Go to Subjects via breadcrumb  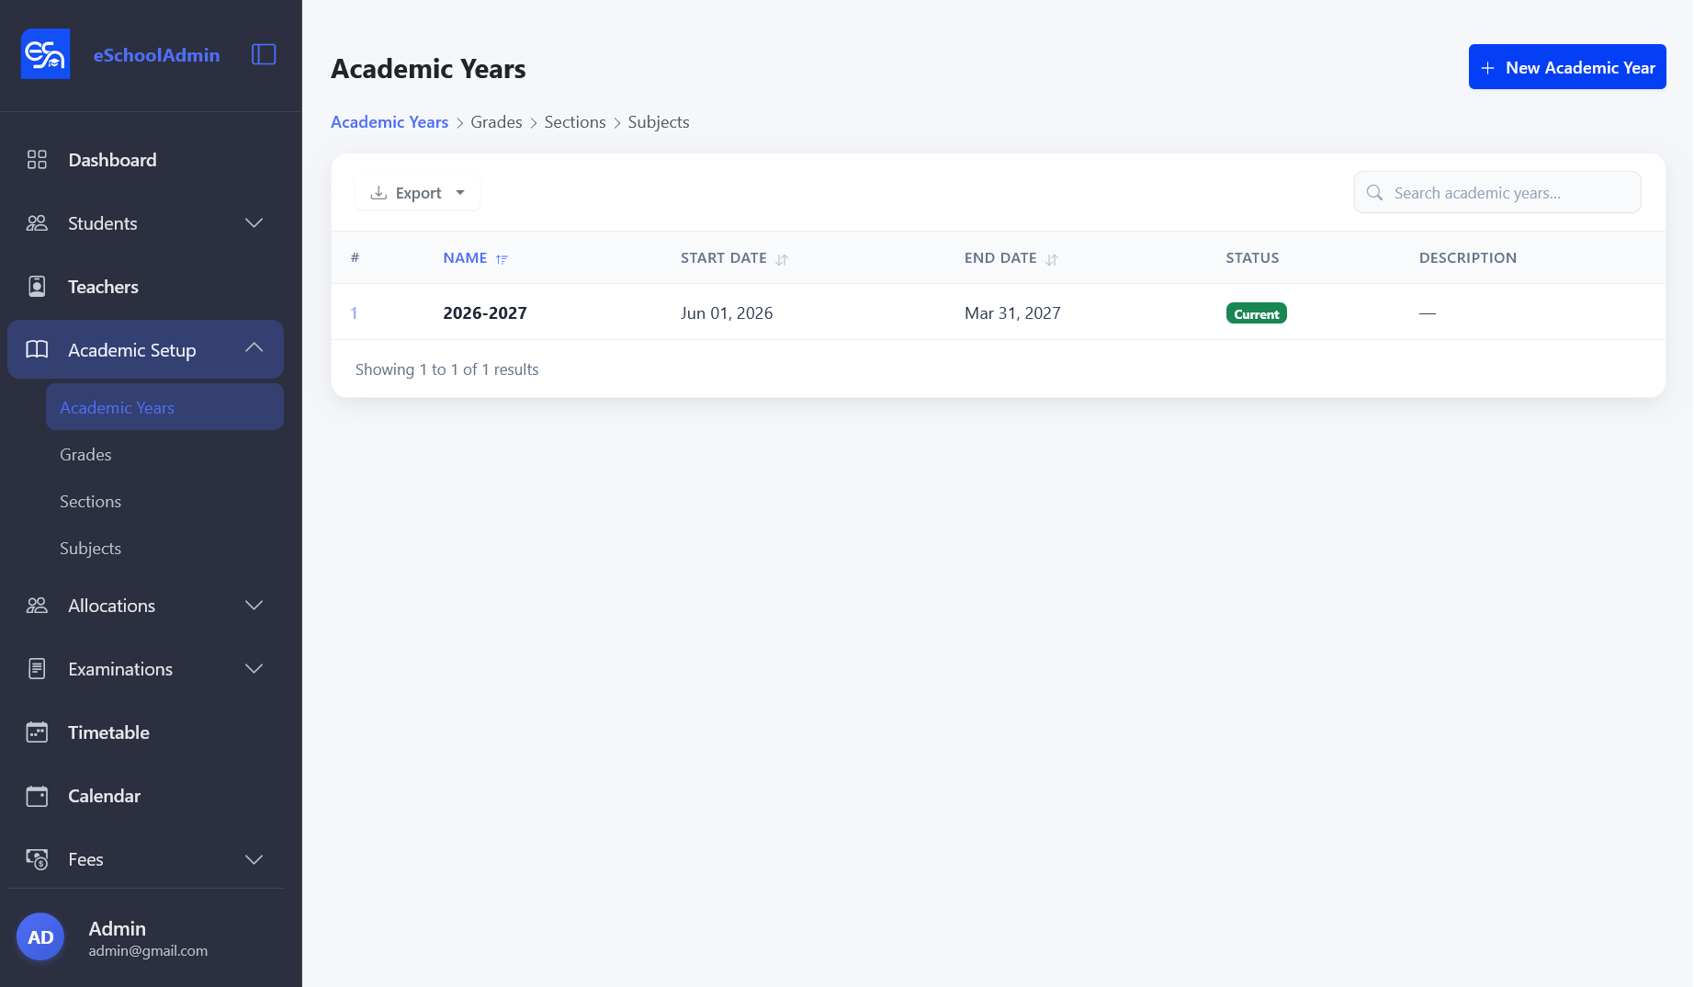coord(659,122)
